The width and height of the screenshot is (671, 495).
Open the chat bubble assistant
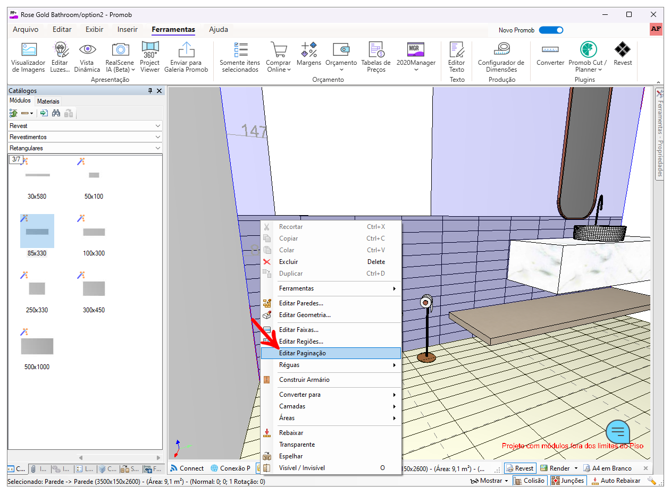(x=618, y=432)
